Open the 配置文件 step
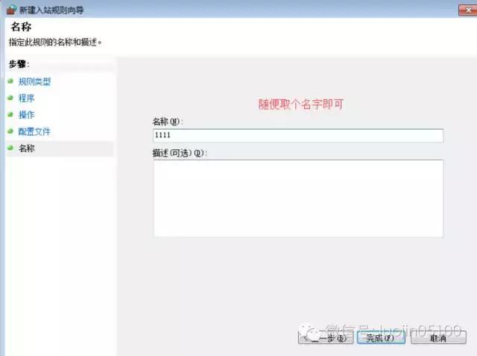The image size is (477, 356). coord(34,131)
